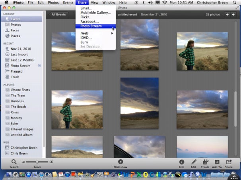Toggle iPhoto full screen mode
This screenshot has width=241, height=180.
[x=237, y=8]
